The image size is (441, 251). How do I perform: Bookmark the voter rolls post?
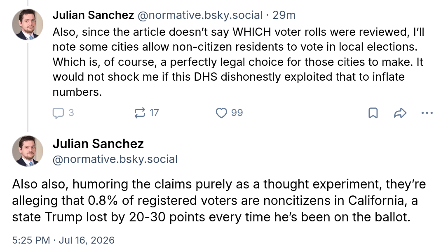[x=373, y=113]
